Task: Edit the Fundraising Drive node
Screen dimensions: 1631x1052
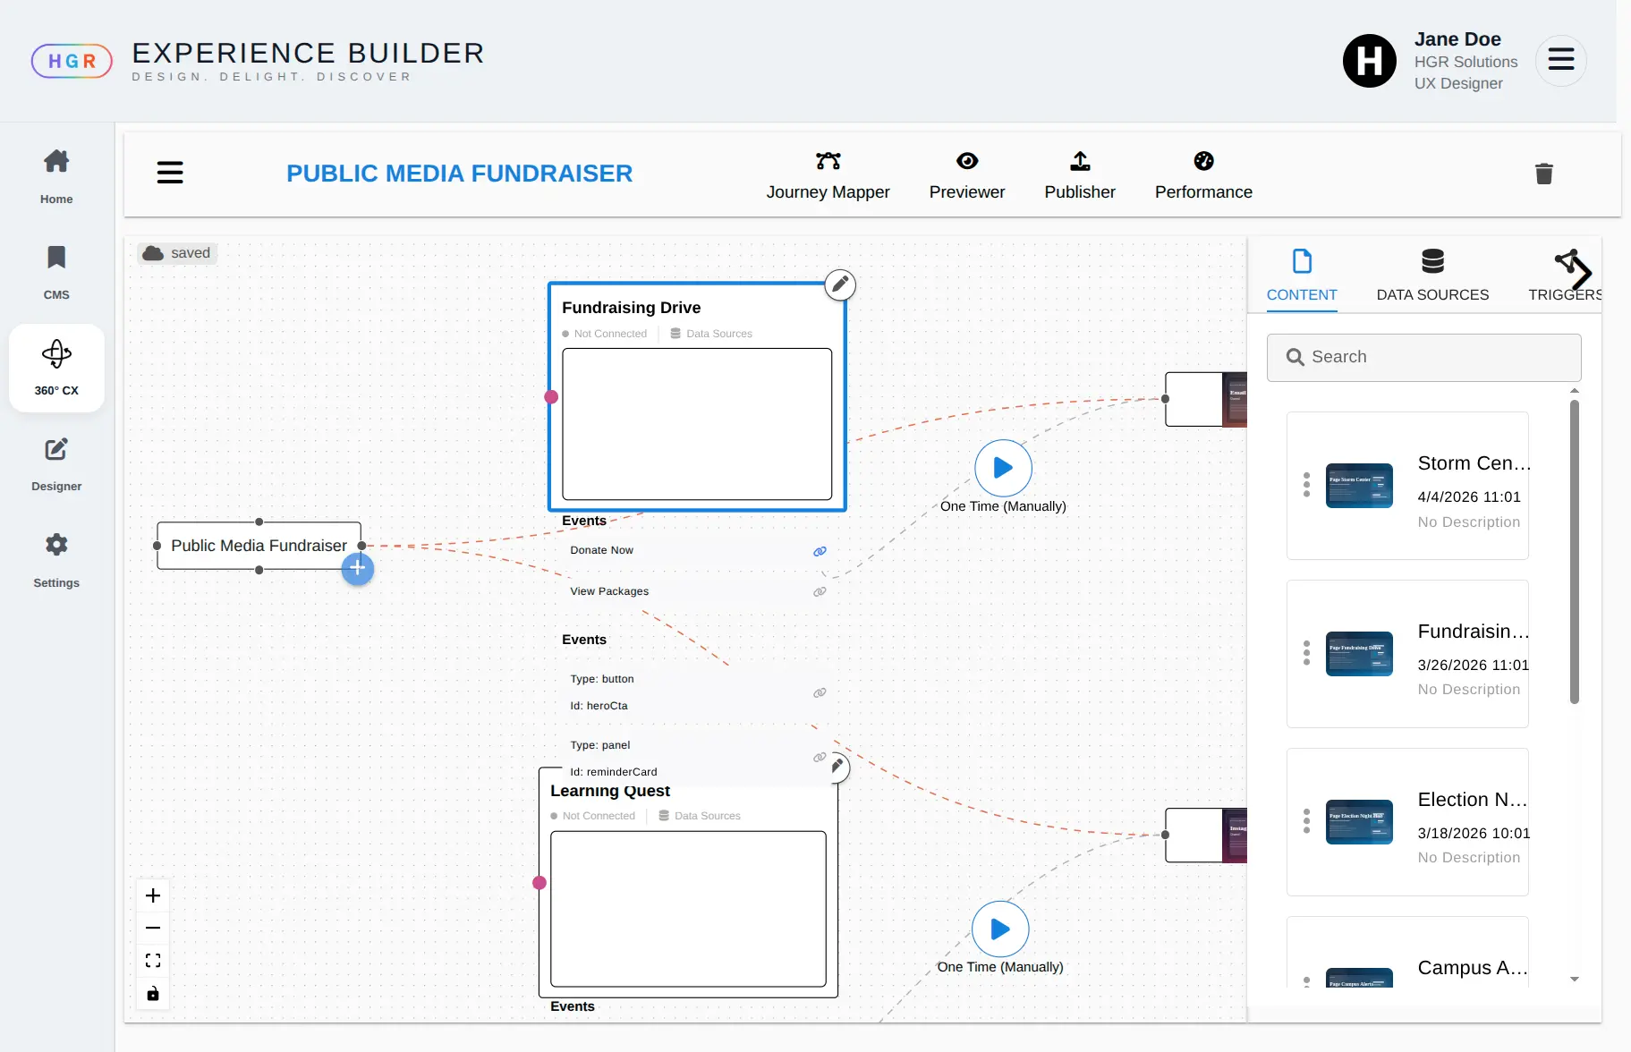Action: (x=839, y=284)
